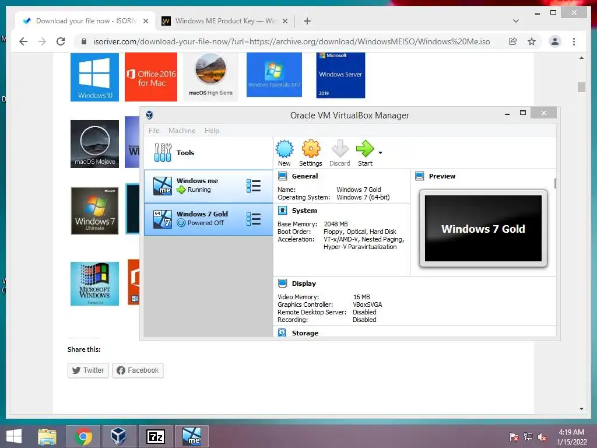Close the Windows ME Product Key tab
This screenshot has height=448, width=597.
coord(285,21)
